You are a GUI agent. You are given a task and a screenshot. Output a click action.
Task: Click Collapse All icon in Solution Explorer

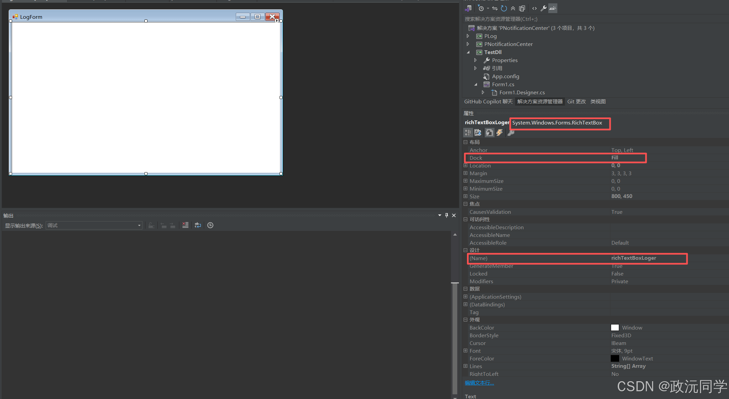pyautogui.click(x=513, y=8)
